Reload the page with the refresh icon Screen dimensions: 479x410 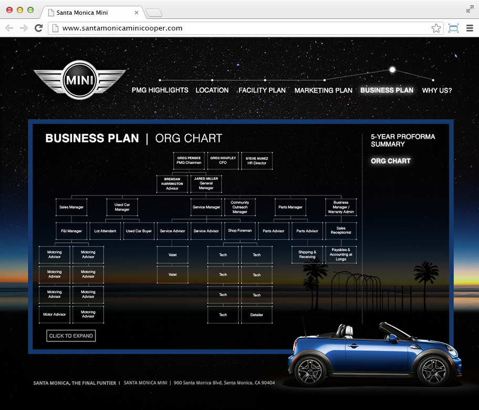point(38,28)
